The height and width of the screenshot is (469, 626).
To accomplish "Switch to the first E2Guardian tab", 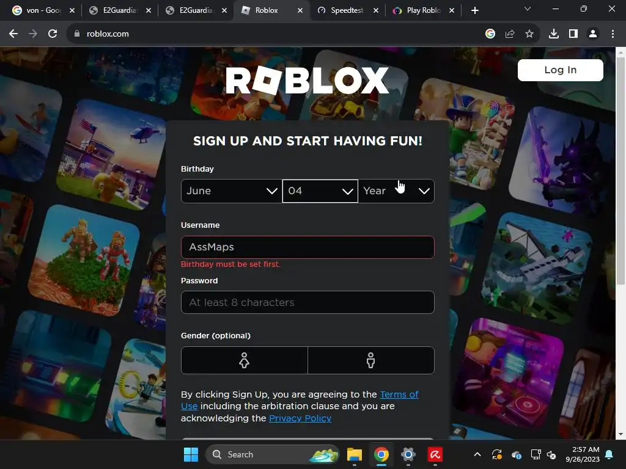I will point(120,11).
